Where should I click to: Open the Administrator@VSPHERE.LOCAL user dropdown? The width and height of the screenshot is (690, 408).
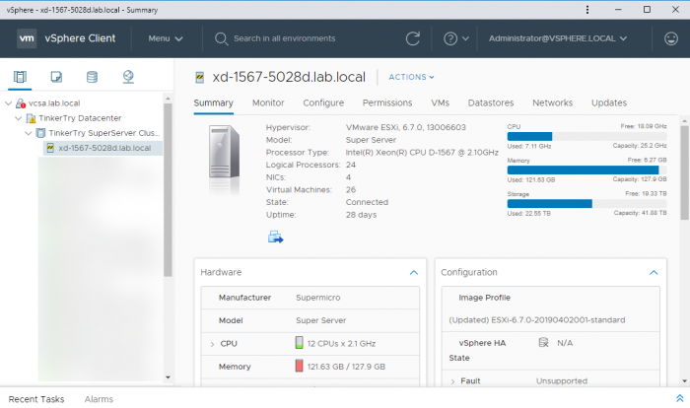pyautogui.click(x=558, y=38)
